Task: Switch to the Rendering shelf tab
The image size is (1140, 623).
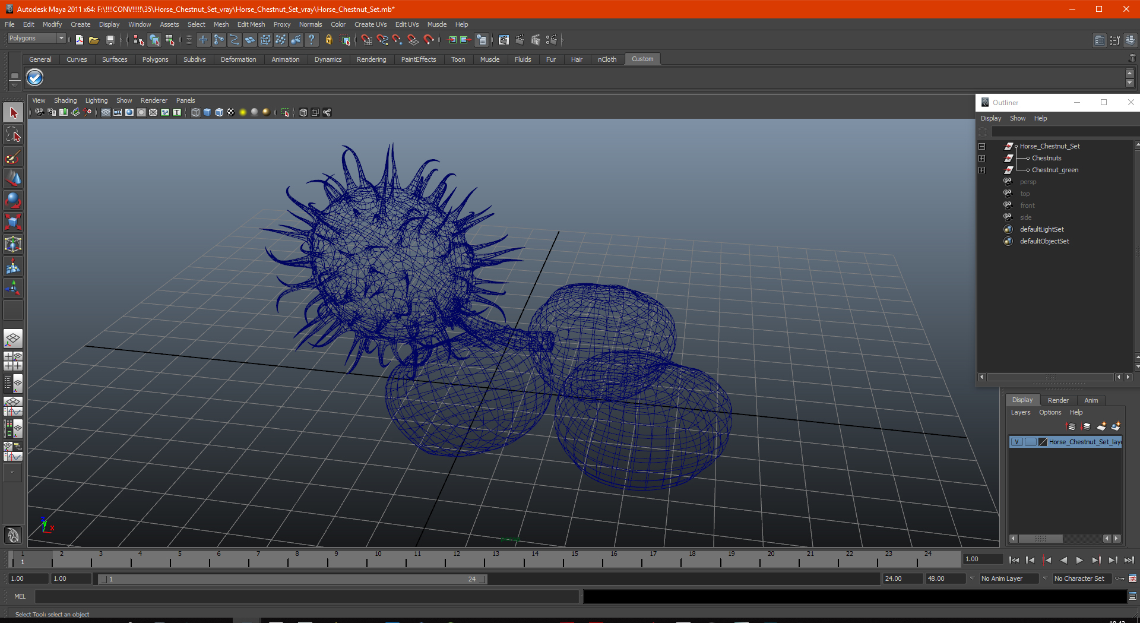Action: point(371,59)
